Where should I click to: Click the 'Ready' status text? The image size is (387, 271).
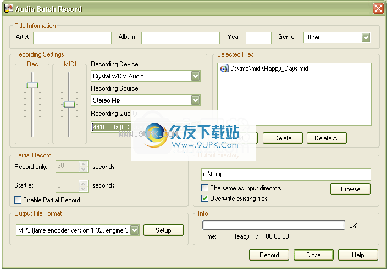click(x=240, y=236)
